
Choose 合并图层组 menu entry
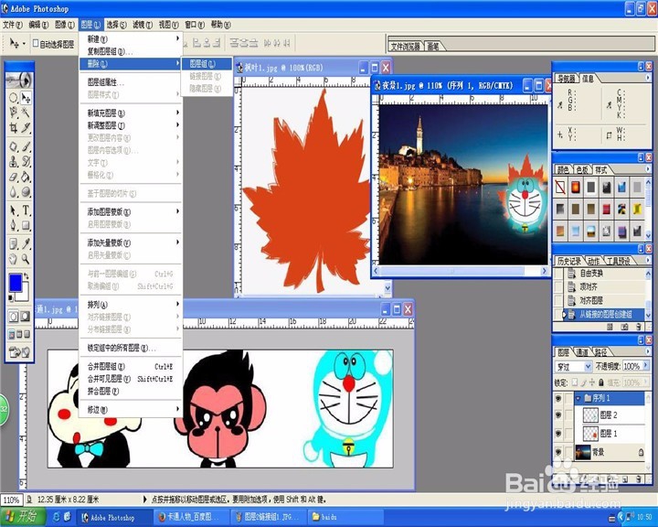(131, 367)
